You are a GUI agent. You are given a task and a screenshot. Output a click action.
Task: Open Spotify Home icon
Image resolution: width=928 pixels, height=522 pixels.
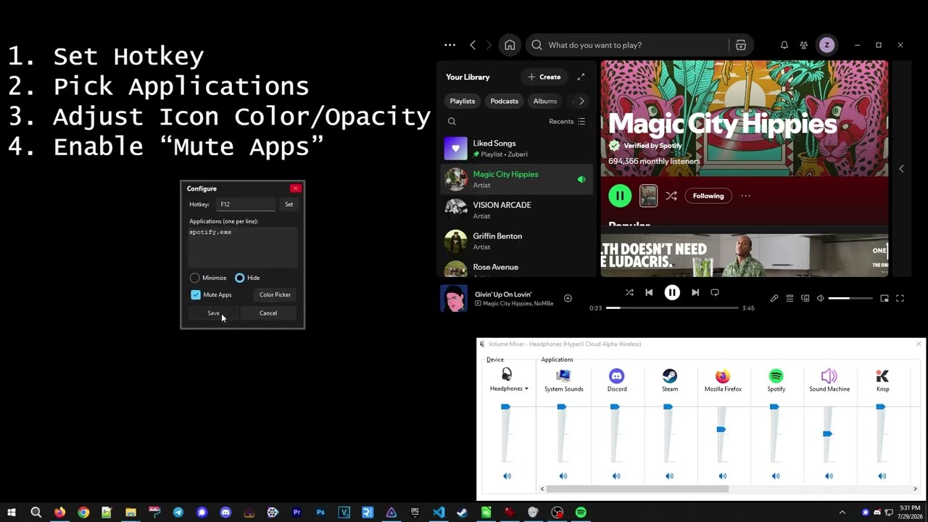coord(510,45)
